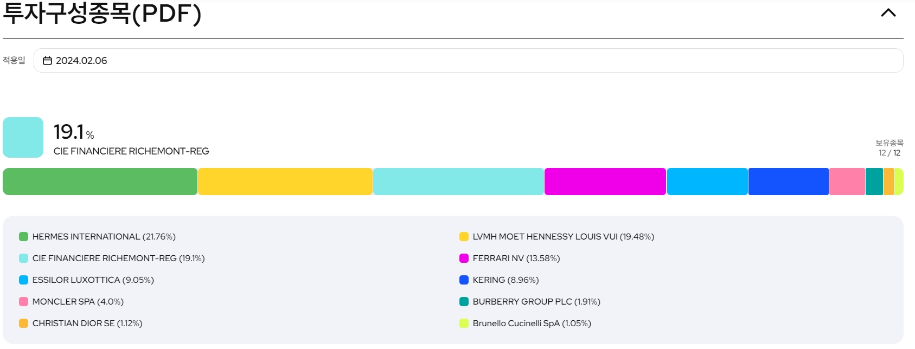Select dark blue Kering segment in bar
The height and width of the screenshot is (349, 915).
(789, 182)
